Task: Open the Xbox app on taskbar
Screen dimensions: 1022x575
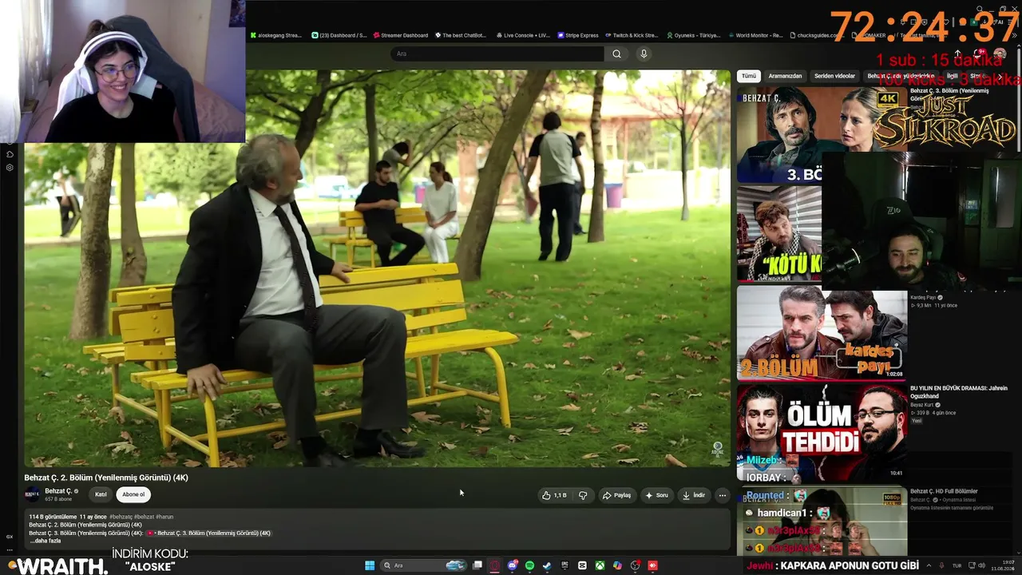Action: (600, 565)
